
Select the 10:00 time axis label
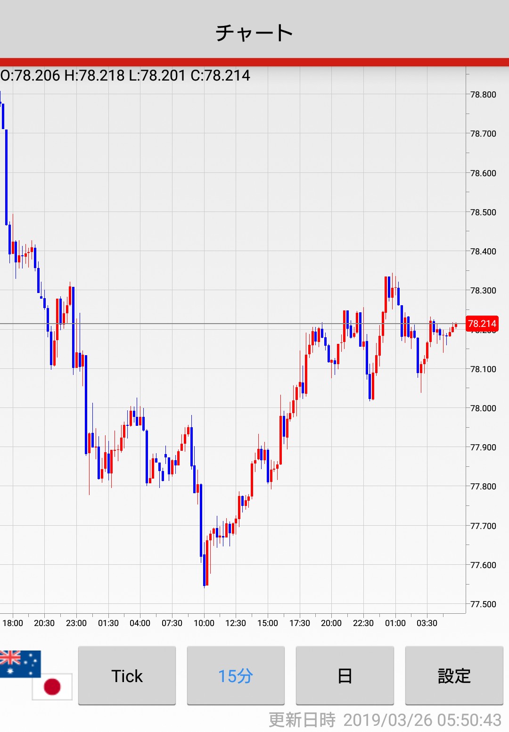(x=204, y=623)
